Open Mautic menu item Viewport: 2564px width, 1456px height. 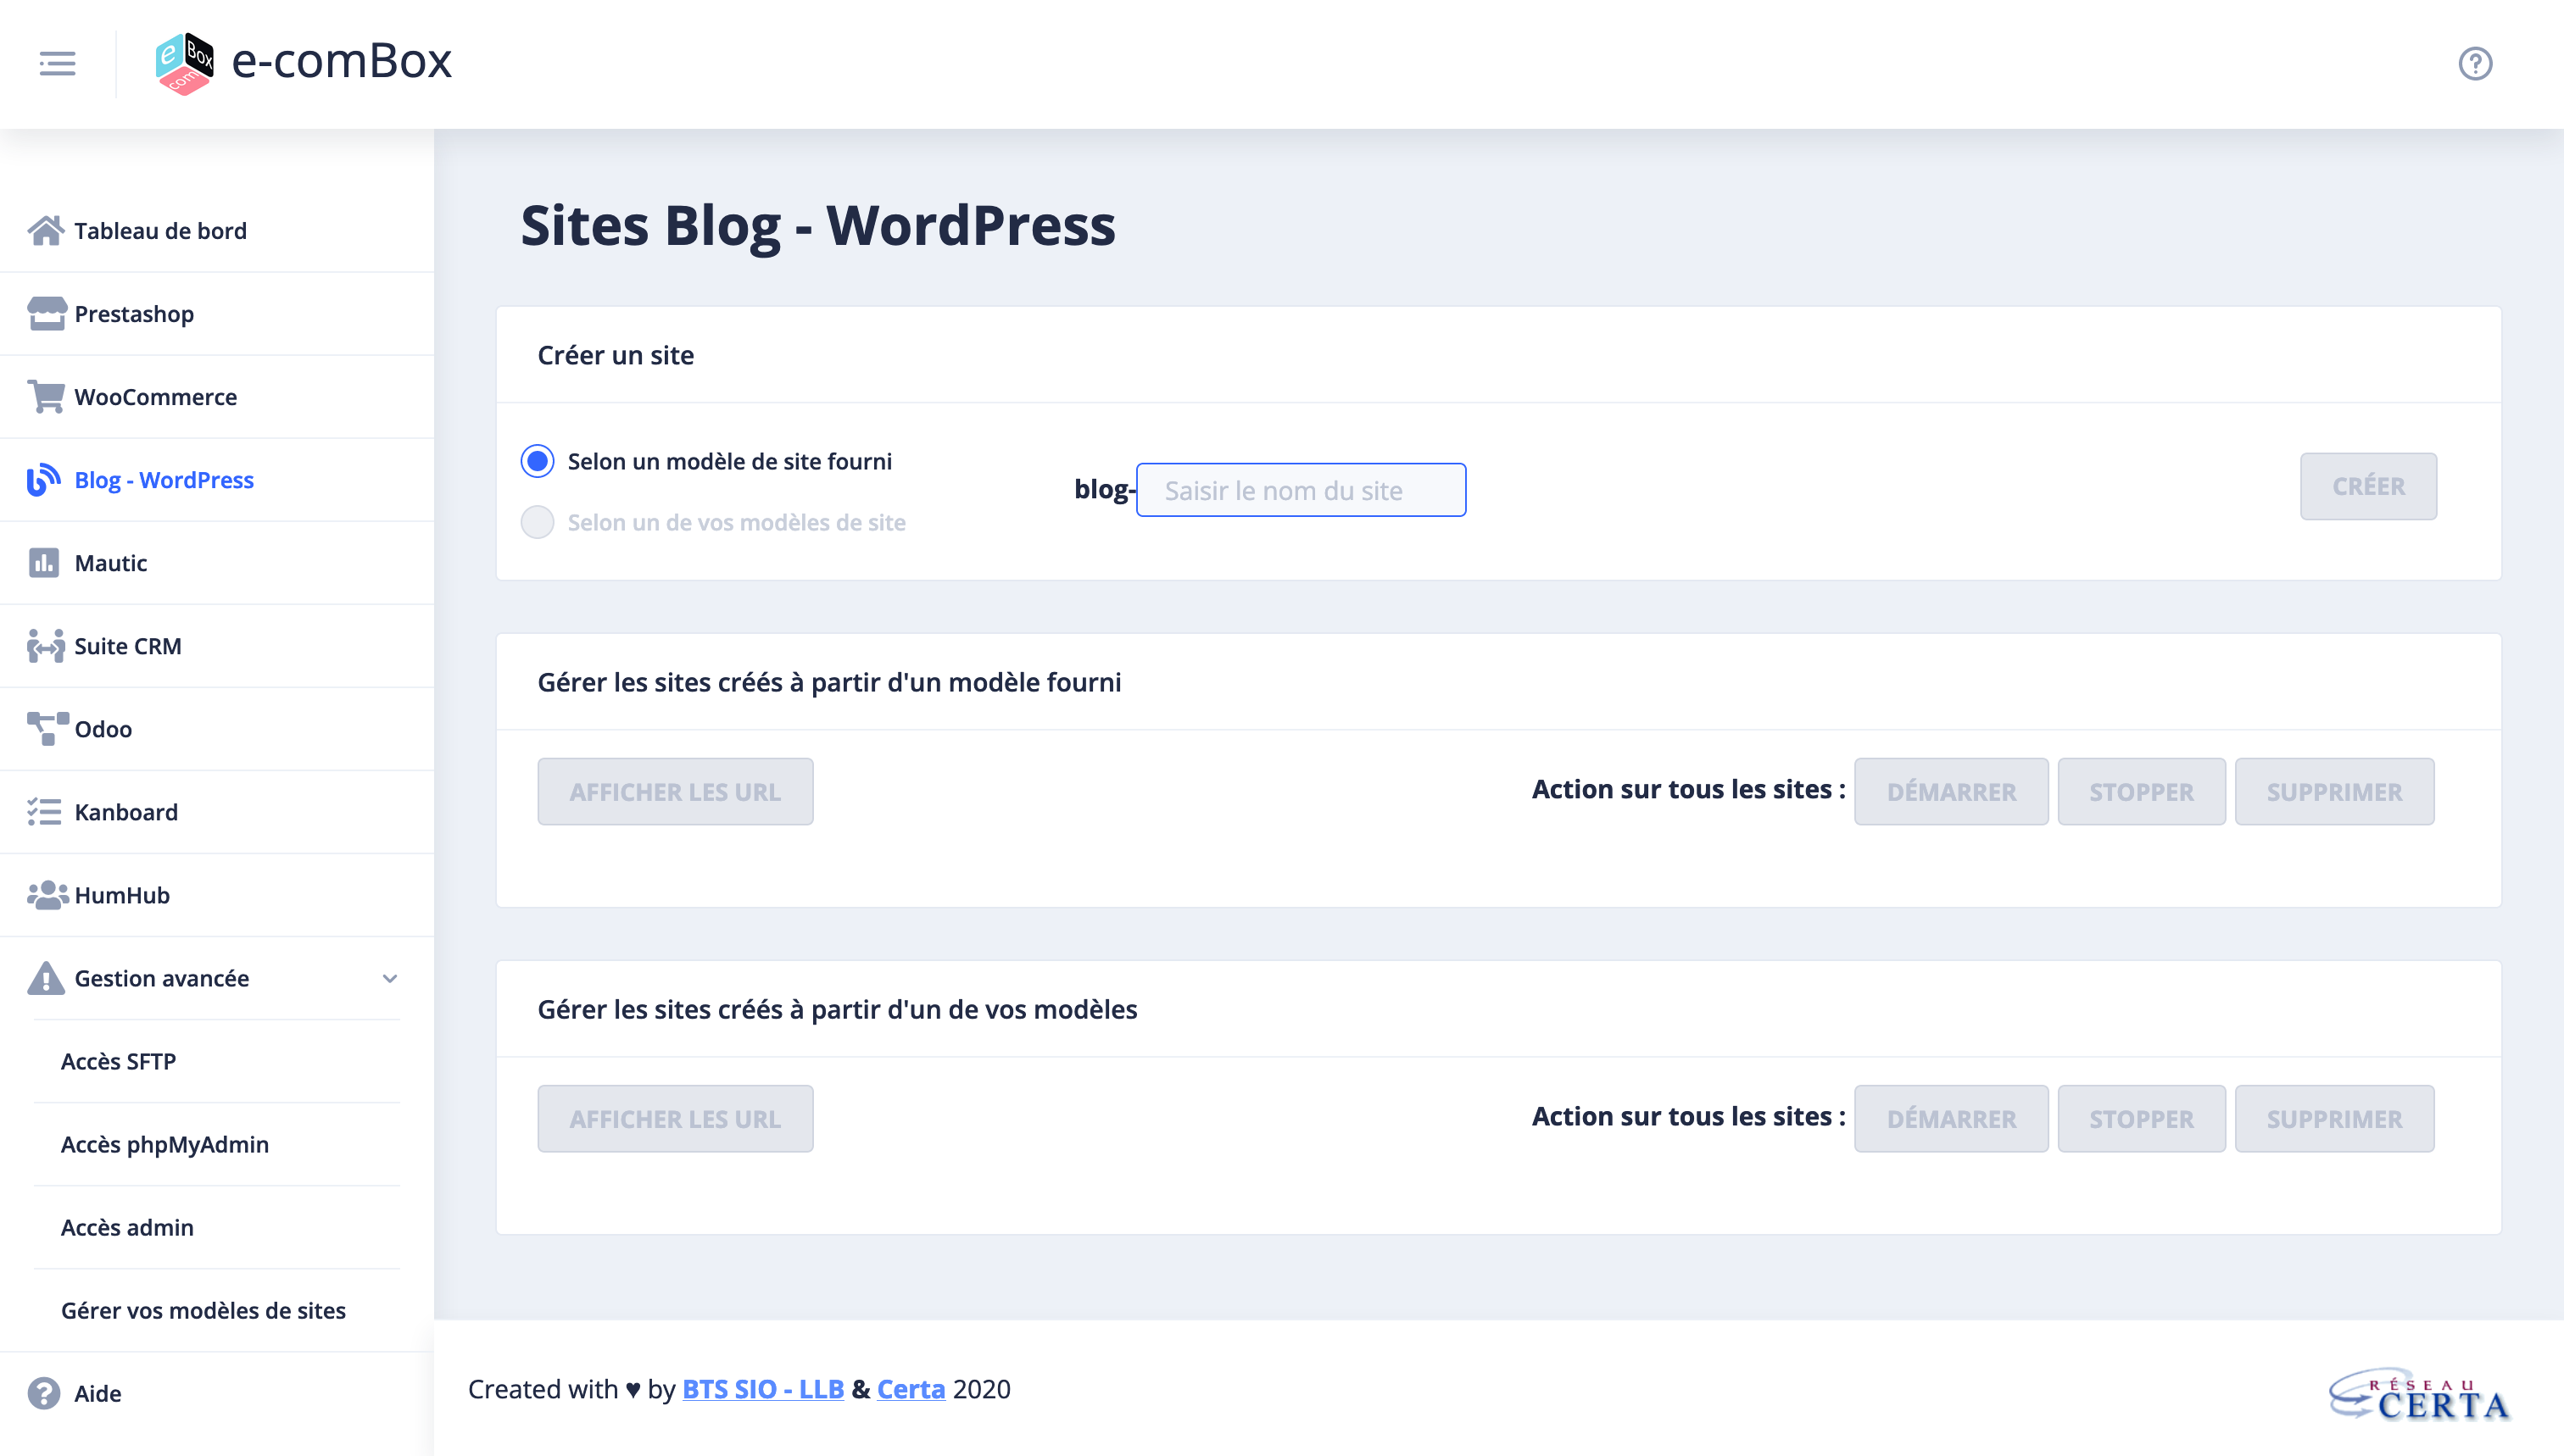(217, 563)
